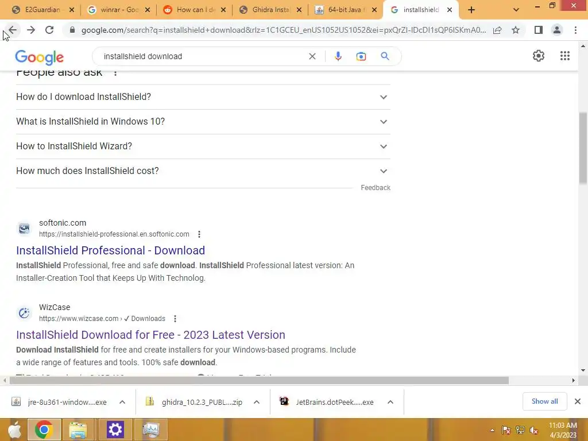Viewport: 588px width, 441px height.
Task: Open a new browser tab
Action: tap(471, 10)
